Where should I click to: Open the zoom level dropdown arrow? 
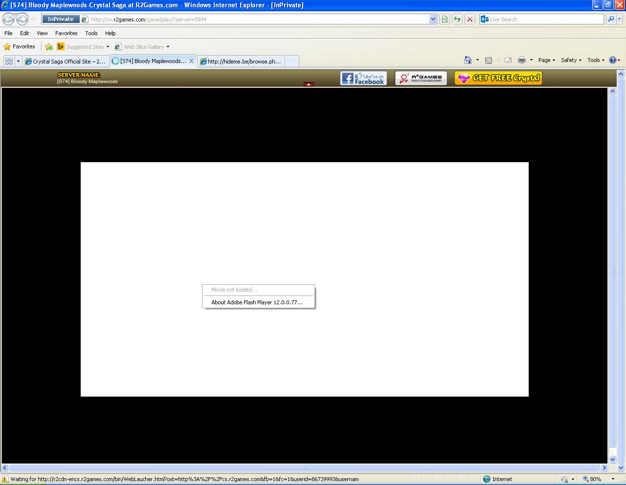[x=613, y=479]
